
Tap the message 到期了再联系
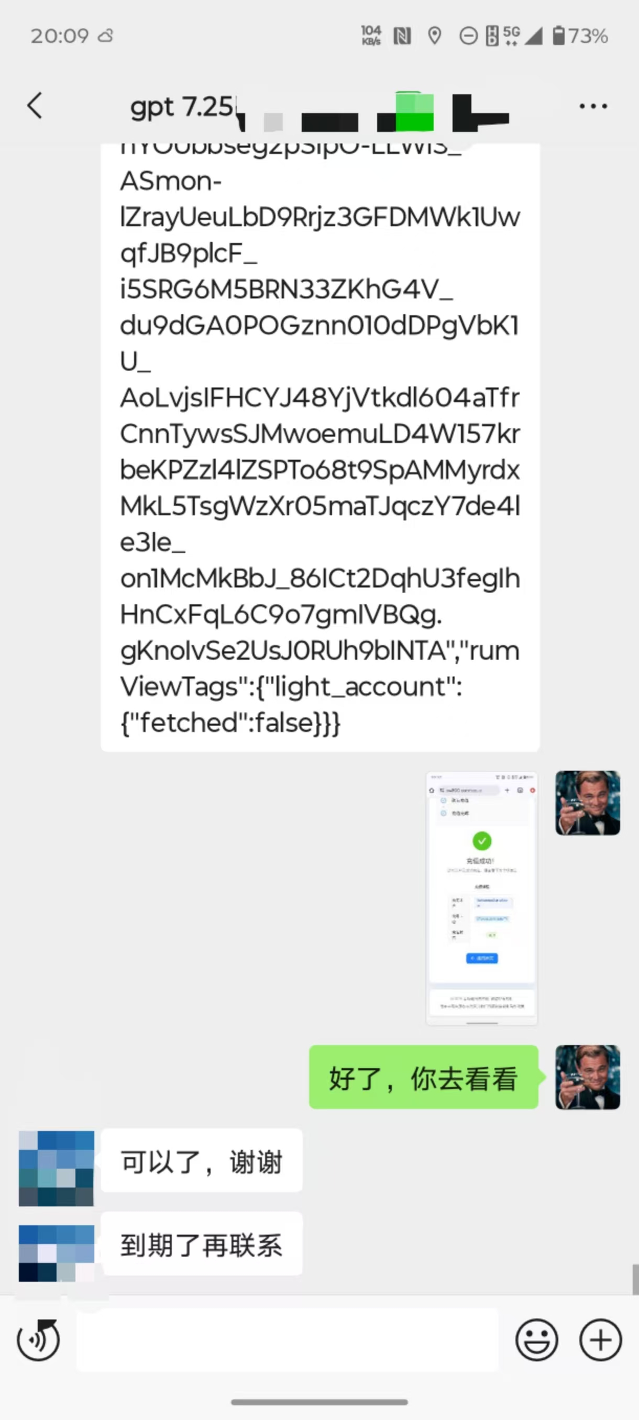(202, 1244)
